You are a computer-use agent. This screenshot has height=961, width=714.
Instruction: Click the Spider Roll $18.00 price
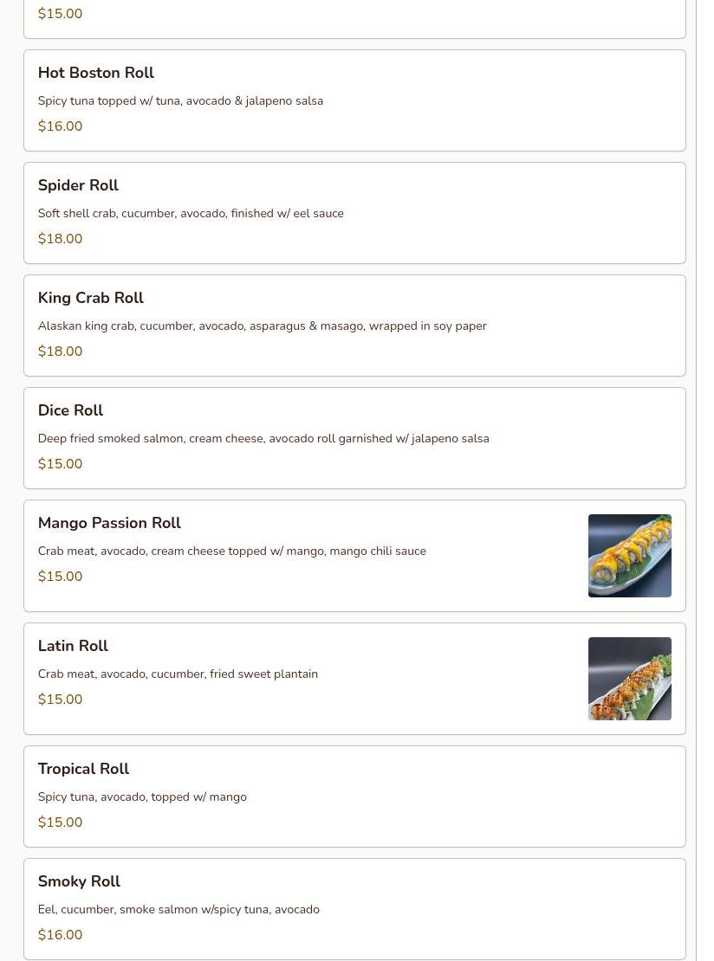(60, 239)
